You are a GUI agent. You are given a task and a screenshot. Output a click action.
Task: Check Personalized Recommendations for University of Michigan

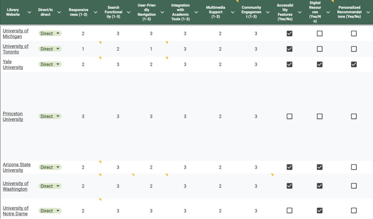pyautogui.click(x=354, y=33)
